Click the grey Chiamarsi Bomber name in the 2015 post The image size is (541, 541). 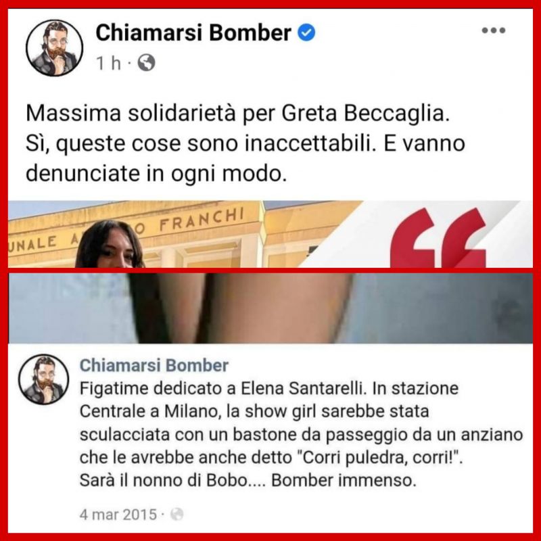tap(154, 365)
